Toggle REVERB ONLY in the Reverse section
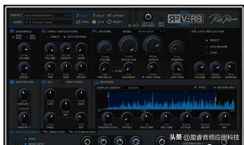 click(215, 88)
